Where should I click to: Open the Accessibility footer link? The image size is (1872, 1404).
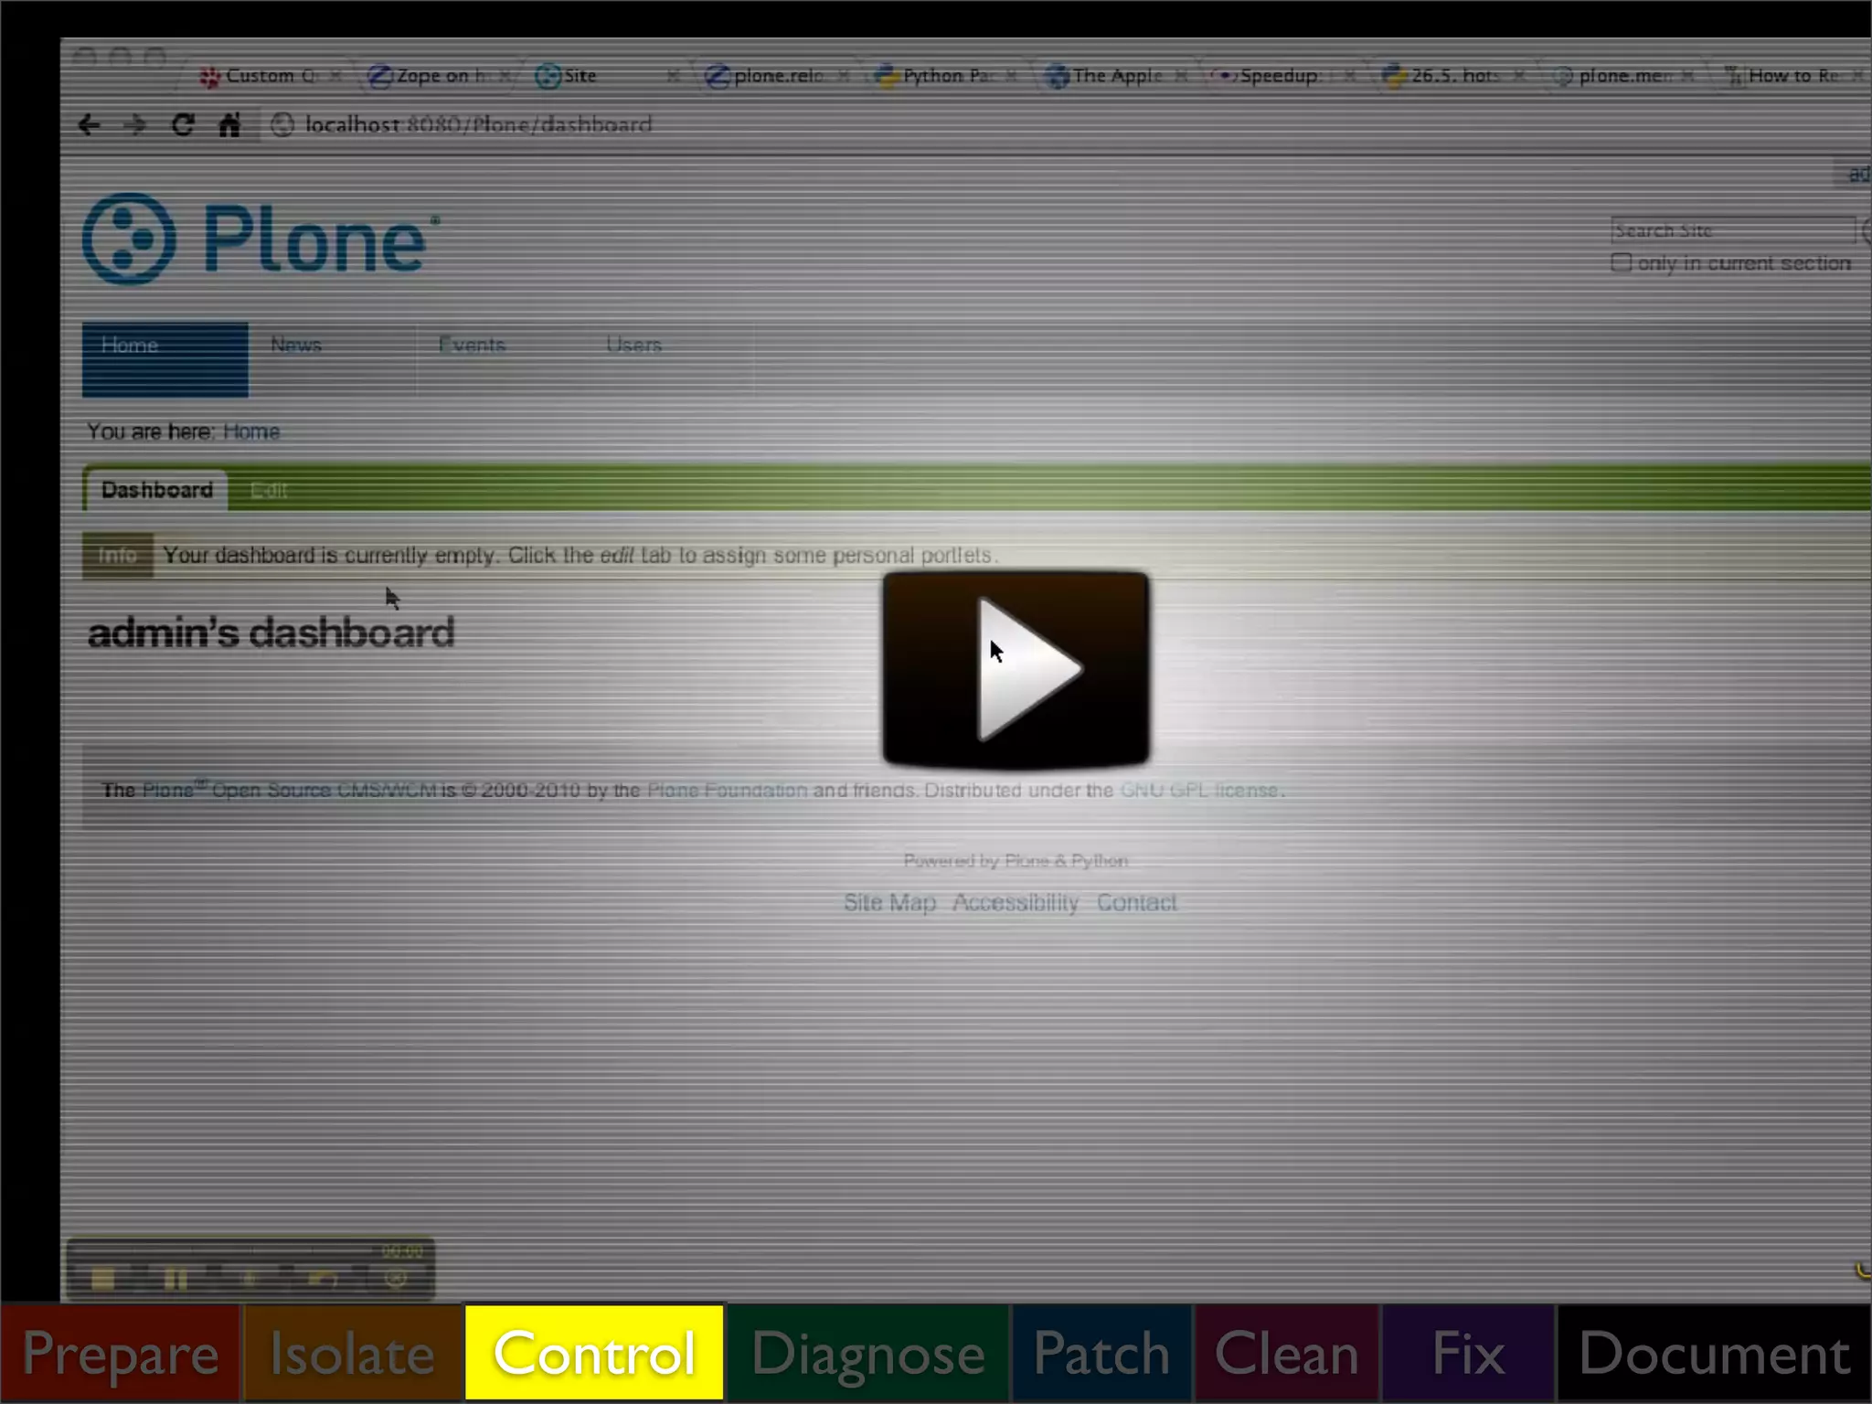pyautogui.click(x=1016, y=903)
